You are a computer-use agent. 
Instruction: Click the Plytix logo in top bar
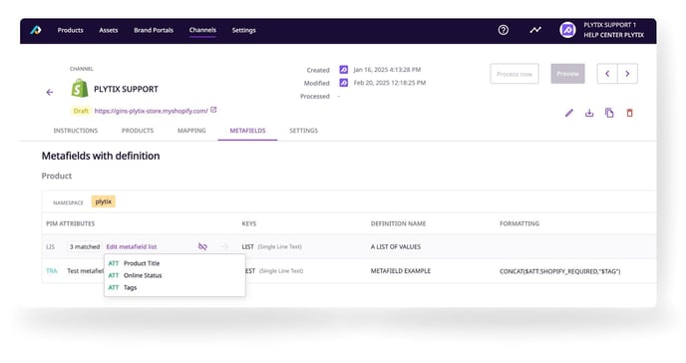click(x=36, y=30)
